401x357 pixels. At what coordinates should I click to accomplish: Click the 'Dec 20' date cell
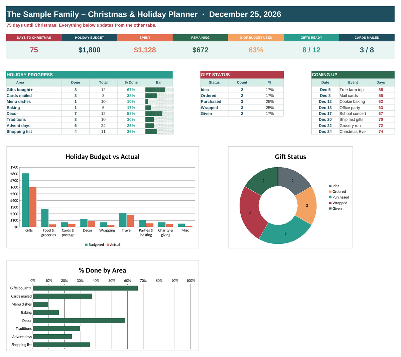(325, 120)
